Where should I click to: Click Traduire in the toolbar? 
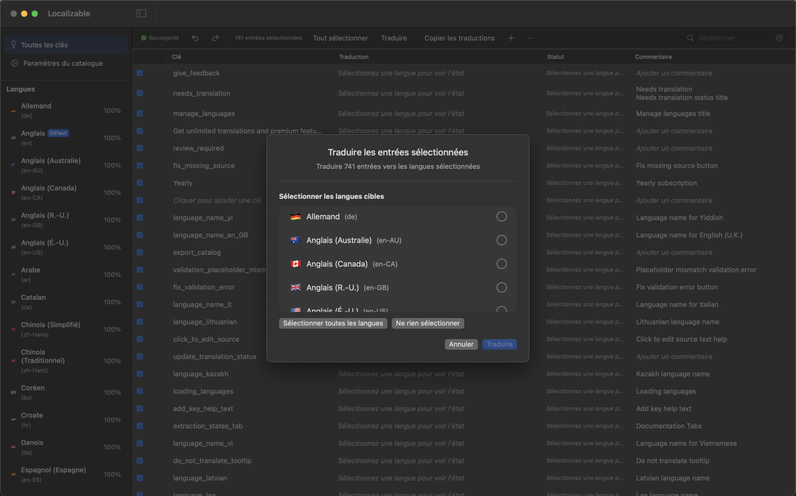(394, 38)
